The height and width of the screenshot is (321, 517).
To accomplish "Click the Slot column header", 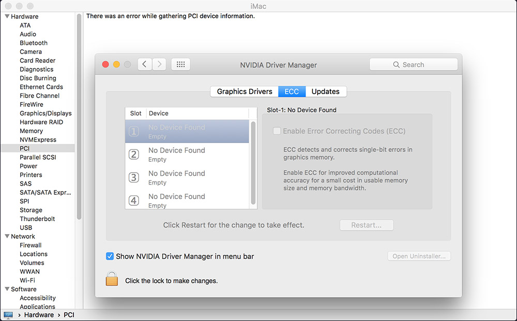I will pyautogui.click(x=135, y=113).
